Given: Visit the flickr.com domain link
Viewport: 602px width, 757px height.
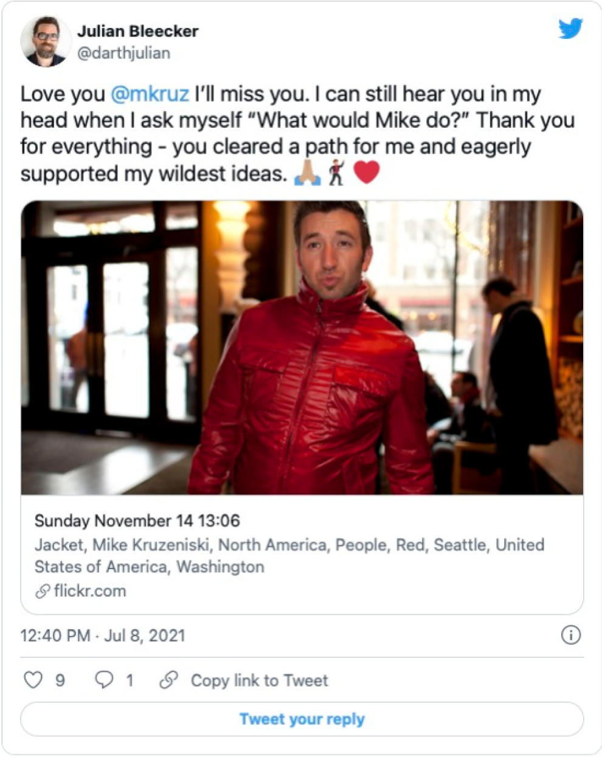Looking at the screenshot, I should (89, 591).
